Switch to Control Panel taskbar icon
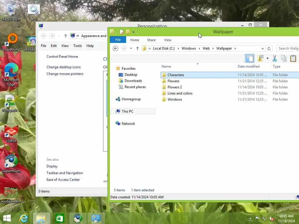This screenshot has width=299, height=224. click(96, 218)
